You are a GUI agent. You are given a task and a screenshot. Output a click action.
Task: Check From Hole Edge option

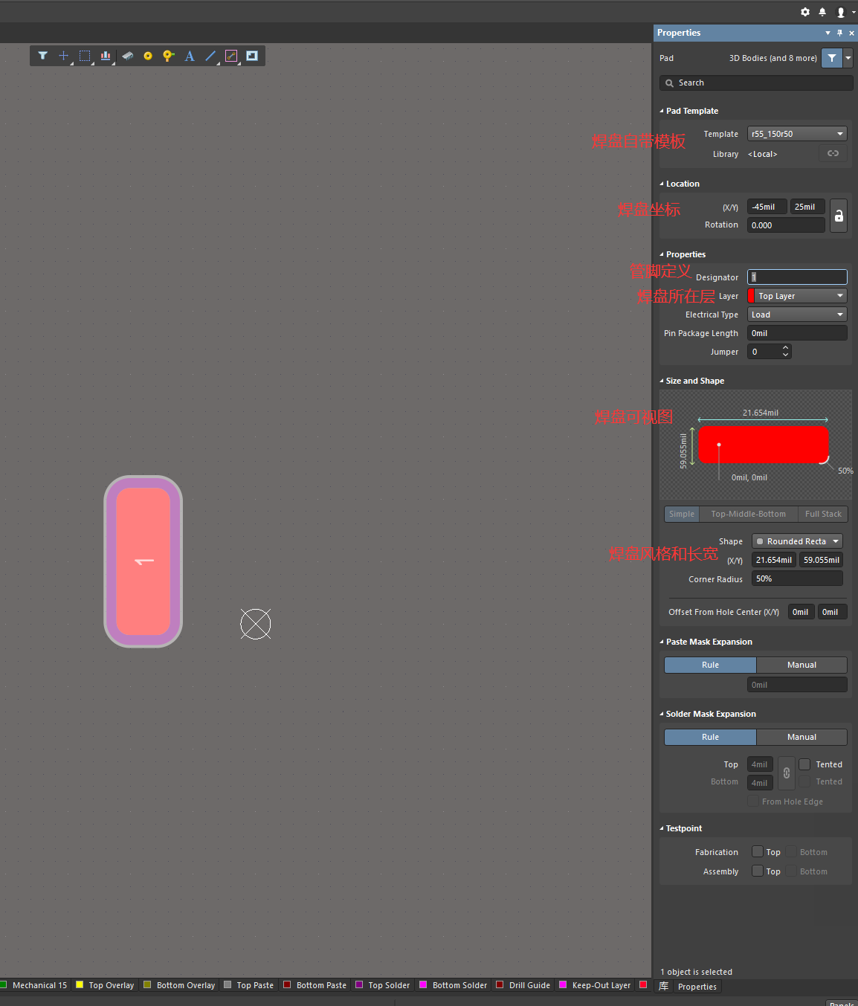[x=753, y=801]
